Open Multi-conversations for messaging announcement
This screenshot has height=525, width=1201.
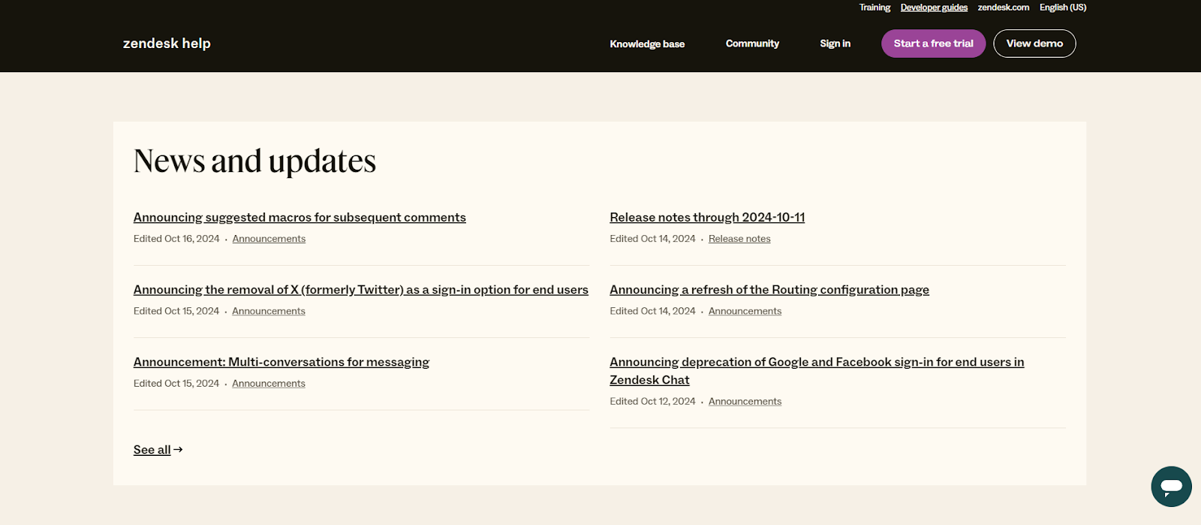(281, 362)
